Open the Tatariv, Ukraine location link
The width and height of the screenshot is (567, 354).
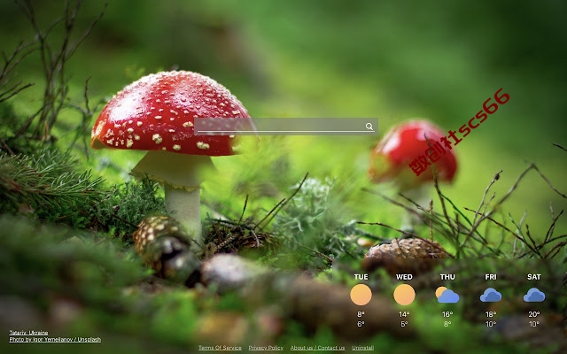tap(28, 333)
